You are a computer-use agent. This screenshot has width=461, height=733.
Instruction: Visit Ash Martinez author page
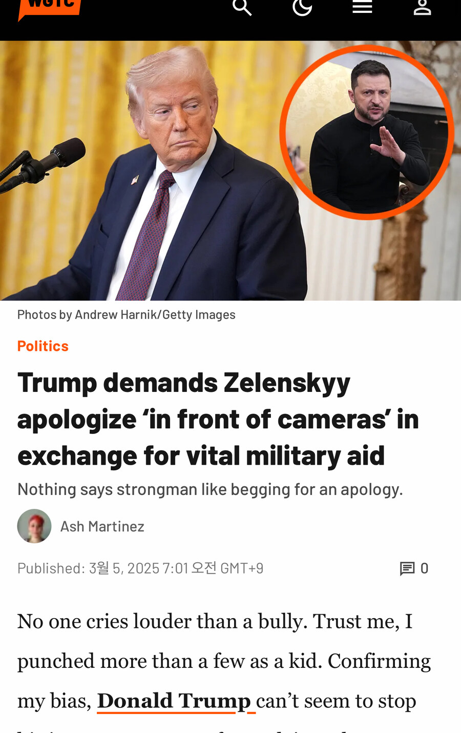(102, 526)
